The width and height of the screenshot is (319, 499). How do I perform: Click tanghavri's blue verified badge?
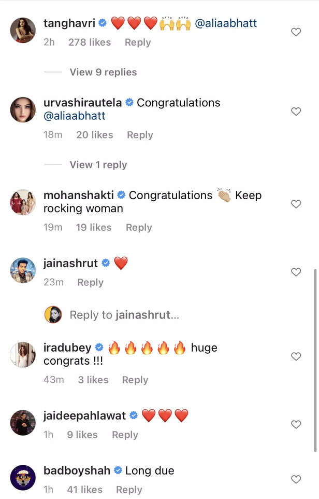(102, 23)
